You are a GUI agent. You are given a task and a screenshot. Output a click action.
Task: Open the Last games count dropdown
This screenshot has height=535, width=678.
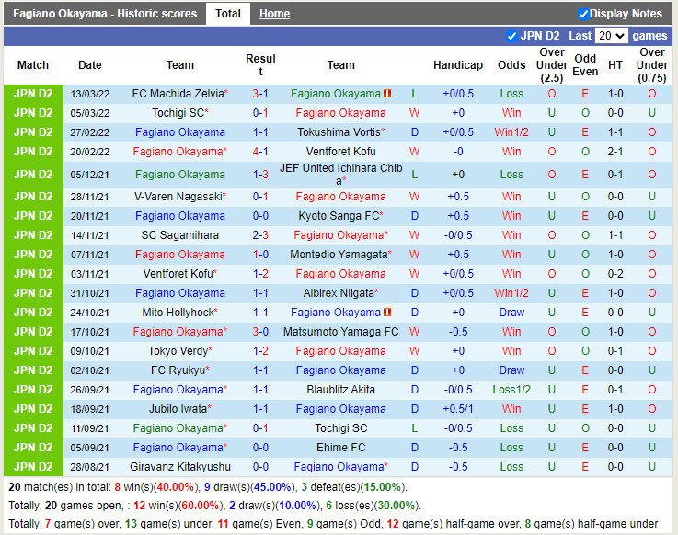[611, 36]
